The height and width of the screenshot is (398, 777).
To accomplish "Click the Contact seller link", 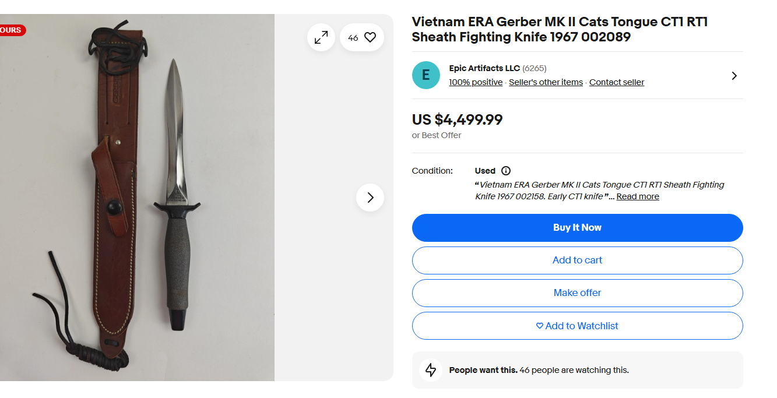I will coord(617,82).
